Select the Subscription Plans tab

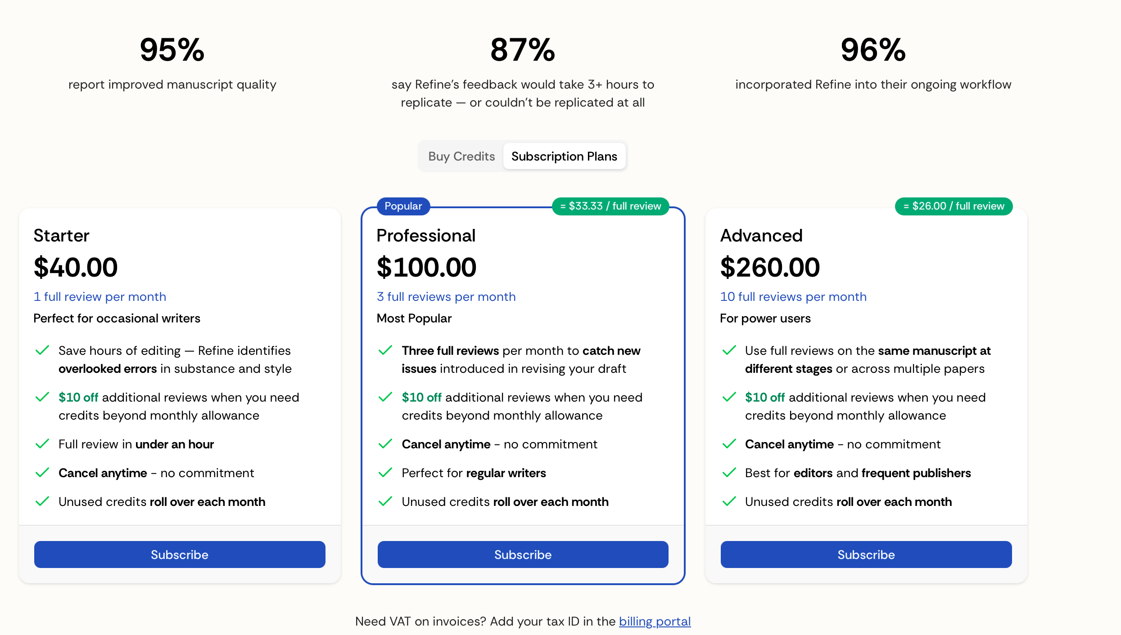(x=564, y=156)
